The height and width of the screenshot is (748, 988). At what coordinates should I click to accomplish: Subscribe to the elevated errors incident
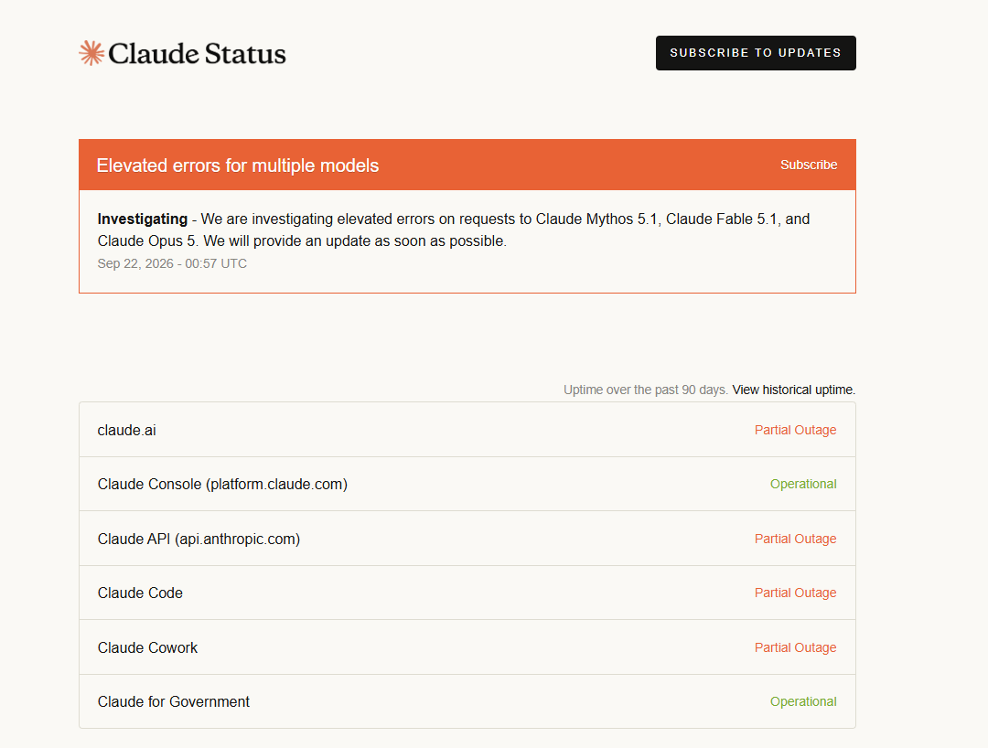pyautogui.click(x=809, y=165)
